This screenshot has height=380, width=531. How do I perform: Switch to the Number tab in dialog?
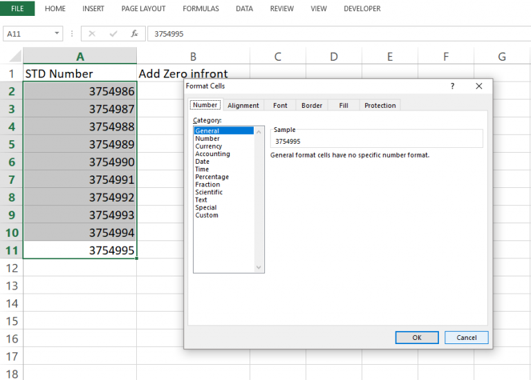click(205, 105)
